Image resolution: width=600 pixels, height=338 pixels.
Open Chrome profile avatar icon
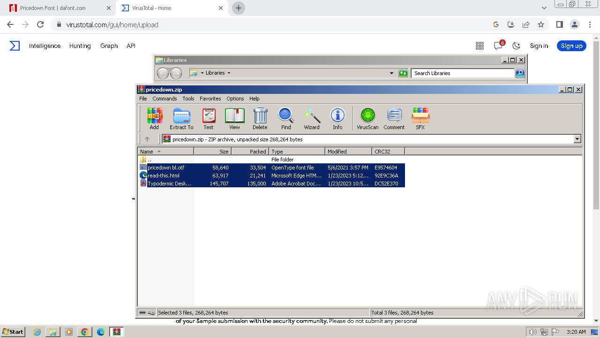[574, 24]
